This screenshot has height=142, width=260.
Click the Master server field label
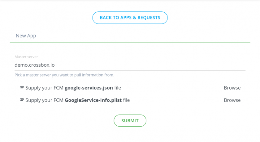pos(26,57)
